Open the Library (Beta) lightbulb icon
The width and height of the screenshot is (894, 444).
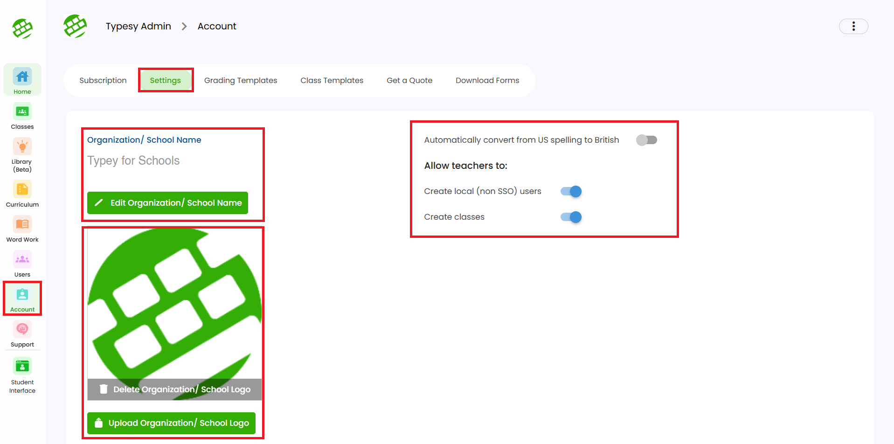[x=22, y=147]
